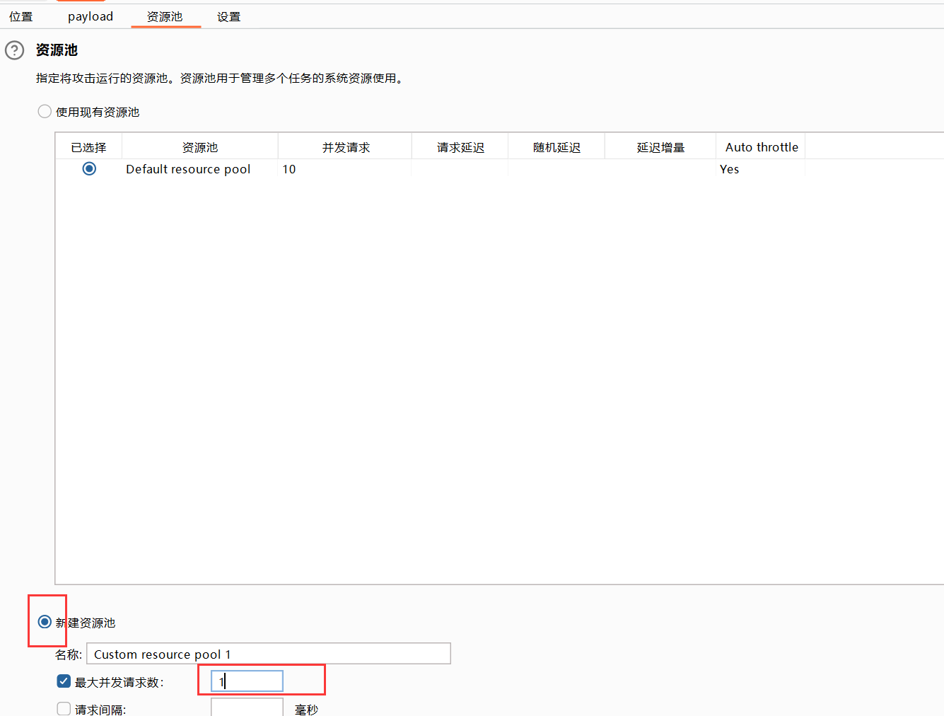Select the 资源池 tab
The image size is (944, 716).
pyautogui.click(x=165, y=16)
